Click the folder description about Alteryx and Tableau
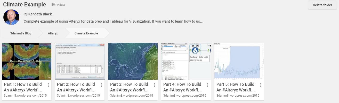 113,21
